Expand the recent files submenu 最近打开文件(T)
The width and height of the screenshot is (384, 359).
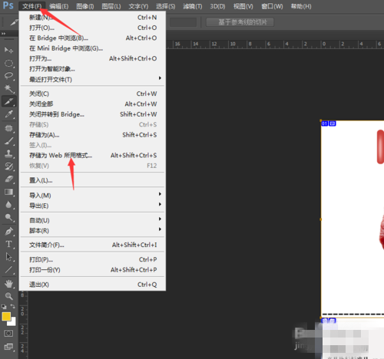pos(92,80)
